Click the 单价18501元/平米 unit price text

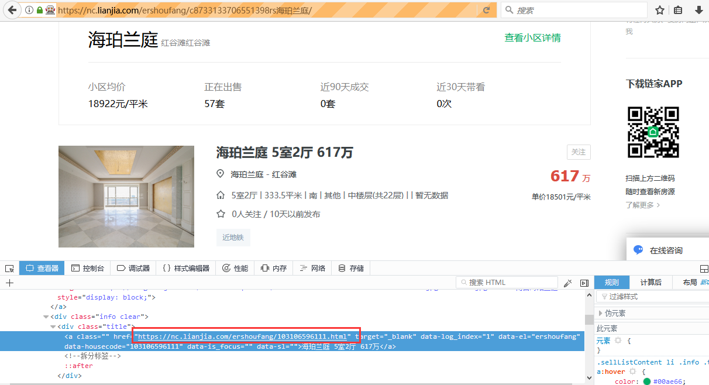561,197
